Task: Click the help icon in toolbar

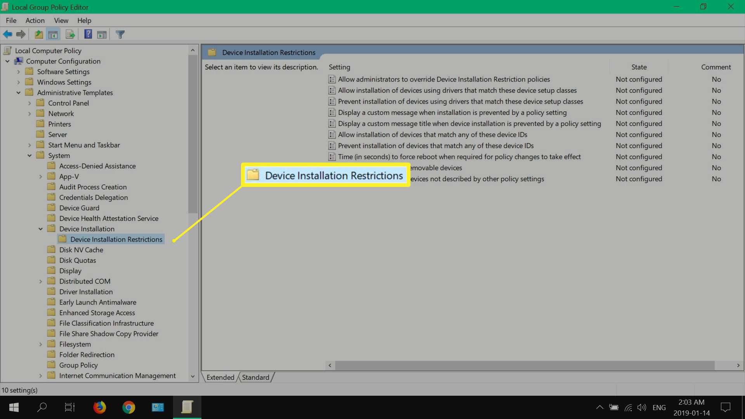Action: coord(88,34)
